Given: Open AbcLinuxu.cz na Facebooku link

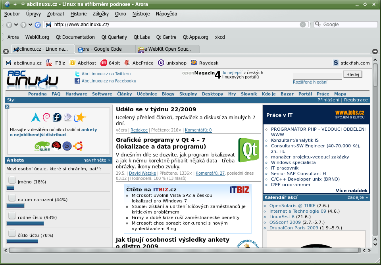Looking at the screenshot, I should [109, 81].
